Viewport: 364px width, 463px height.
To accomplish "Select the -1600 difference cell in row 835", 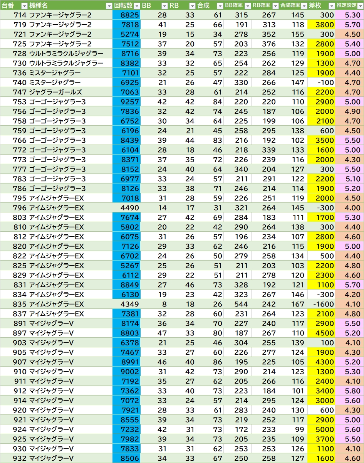I will (x=321, y=304).
